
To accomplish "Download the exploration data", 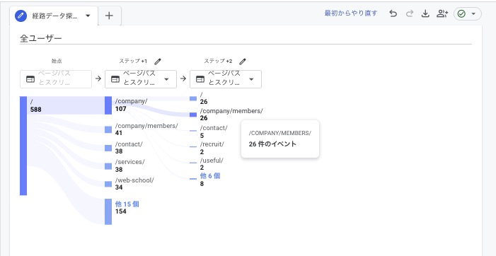I will [425, 13].
